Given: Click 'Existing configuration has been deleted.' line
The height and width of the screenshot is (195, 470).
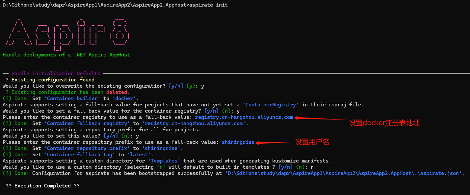Looking at the screenshot, I should click(x=68, y=92).
